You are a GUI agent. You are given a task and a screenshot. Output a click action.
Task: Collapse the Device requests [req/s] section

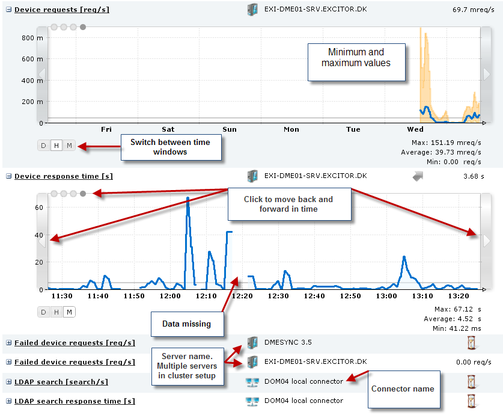9,10
